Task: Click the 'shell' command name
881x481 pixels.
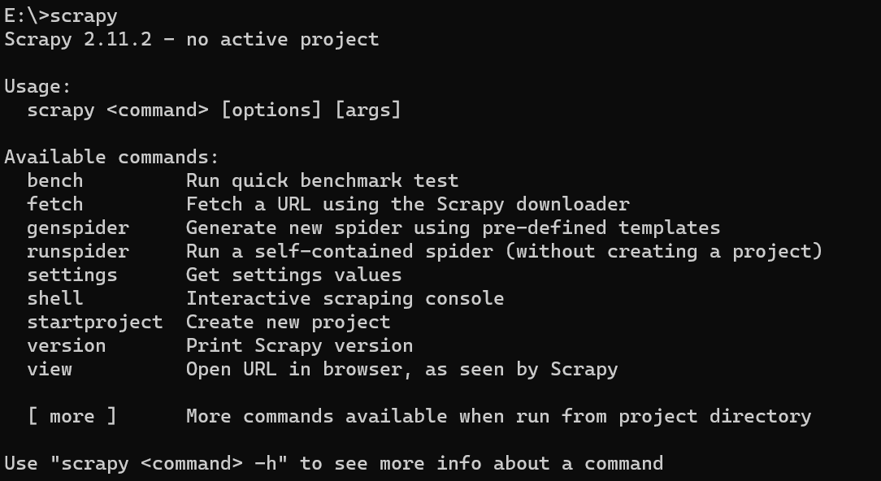Action: point(55,298)
